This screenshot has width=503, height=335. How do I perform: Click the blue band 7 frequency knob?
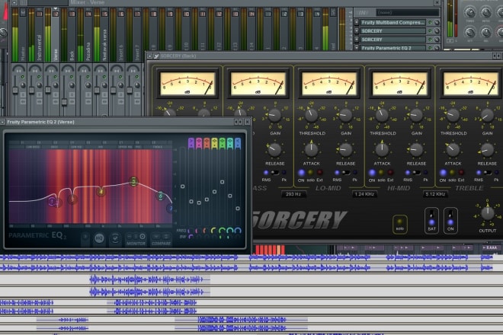(238, 230)
